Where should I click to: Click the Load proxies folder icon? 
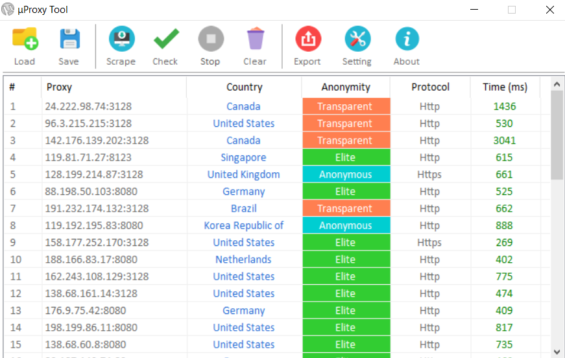click(x=25, y=40)
